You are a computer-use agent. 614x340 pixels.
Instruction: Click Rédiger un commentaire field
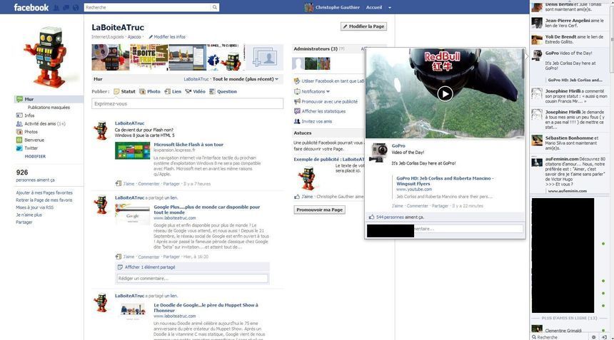click(192, 278)
